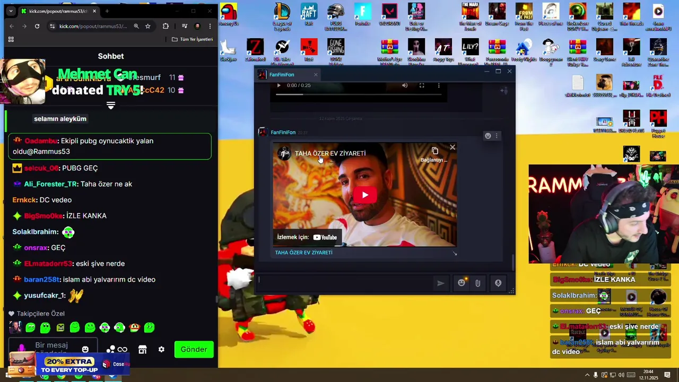Open Kick emote picker smiley in message box
This screenshot has height=382, width=679.
(x=85, y=349)
